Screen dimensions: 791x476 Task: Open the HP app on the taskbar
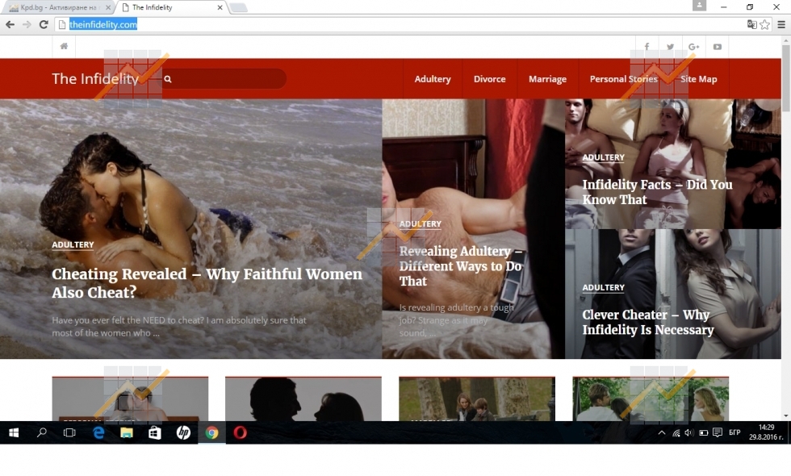(x=183, y=432)
